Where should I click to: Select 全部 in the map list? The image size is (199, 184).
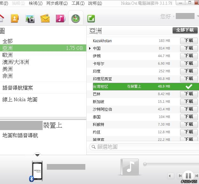(8, 41)
